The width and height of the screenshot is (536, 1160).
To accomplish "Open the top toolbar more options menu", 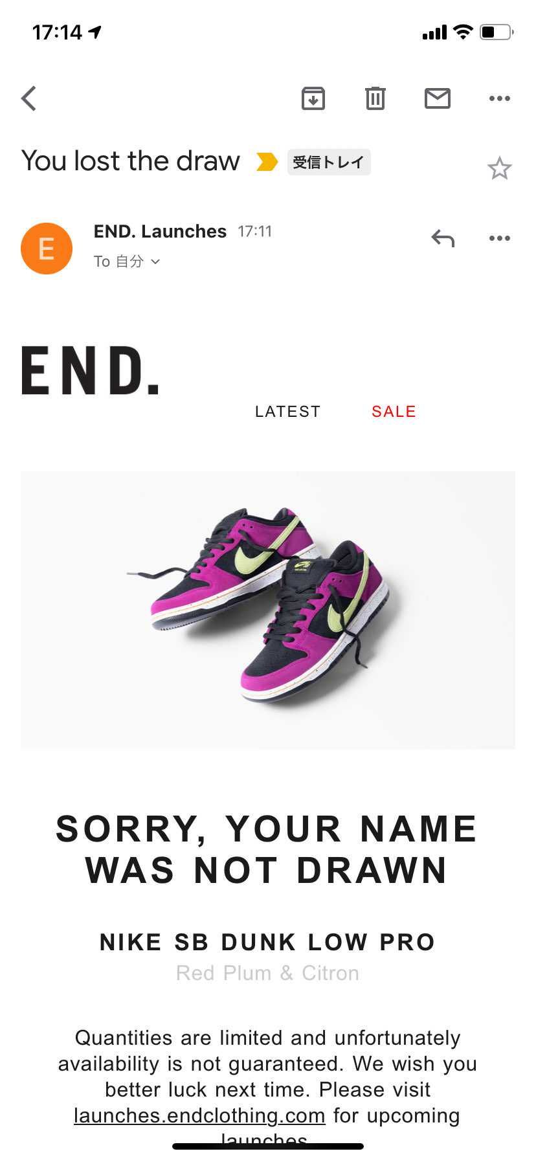I will click(500, 98).
